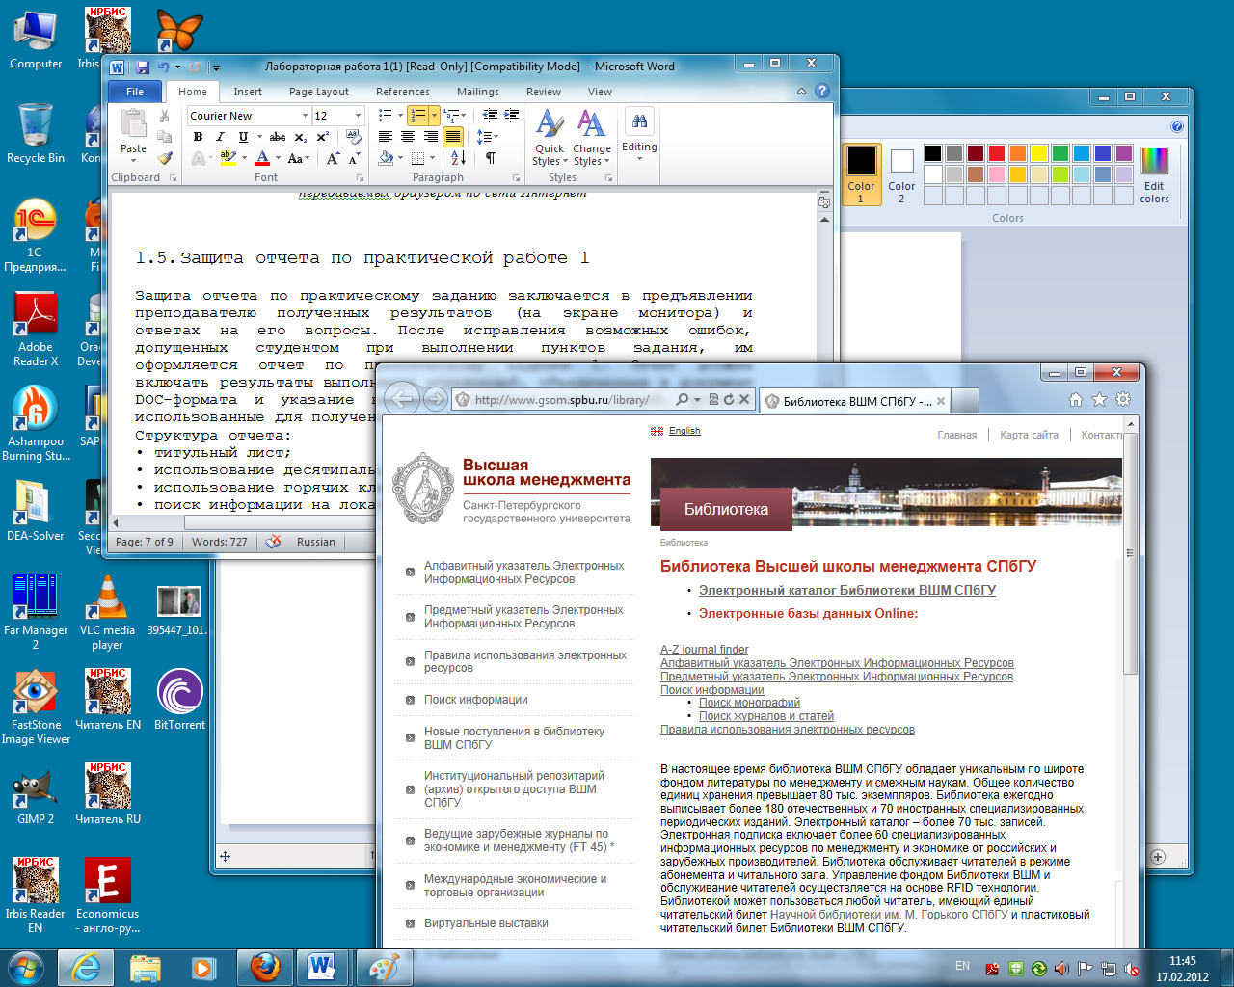Open the Change Case Aa dropdown

299,158
